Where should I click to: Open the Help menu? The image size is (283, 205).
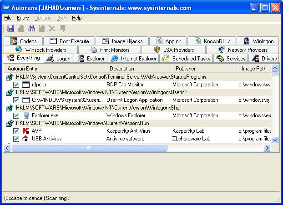coord(77,18)
